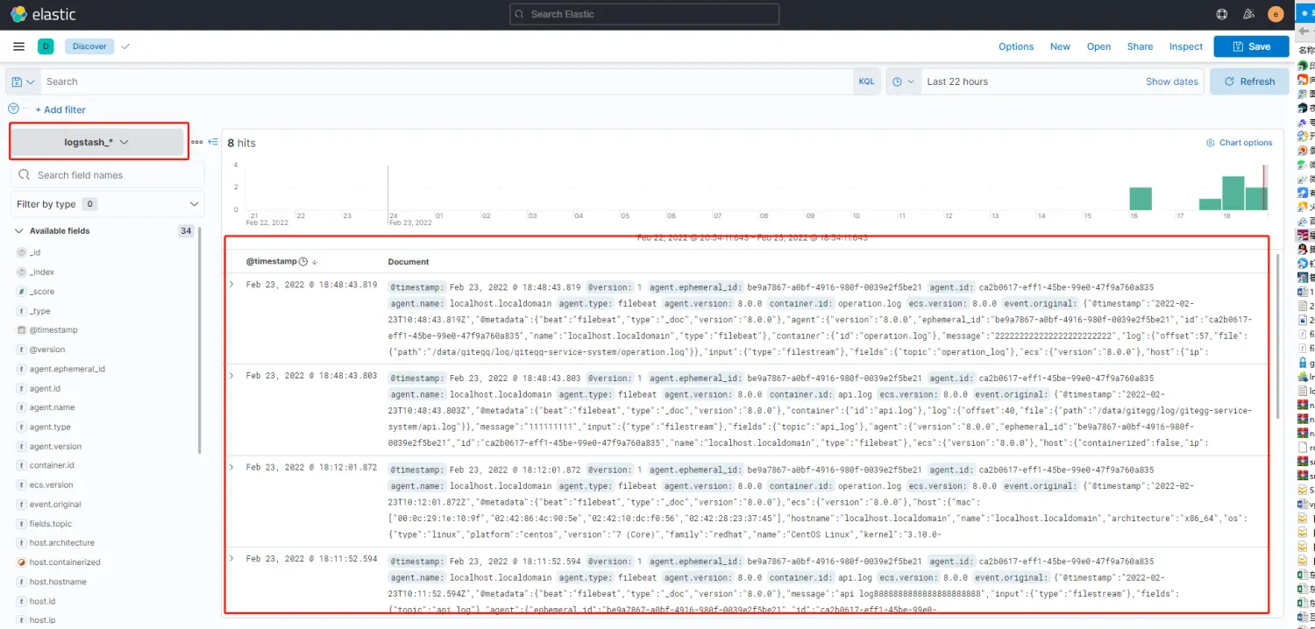Click the _score number field icon
This screenshot has height=629, width=1315.
pyautogui.click(x=21, y=291)
